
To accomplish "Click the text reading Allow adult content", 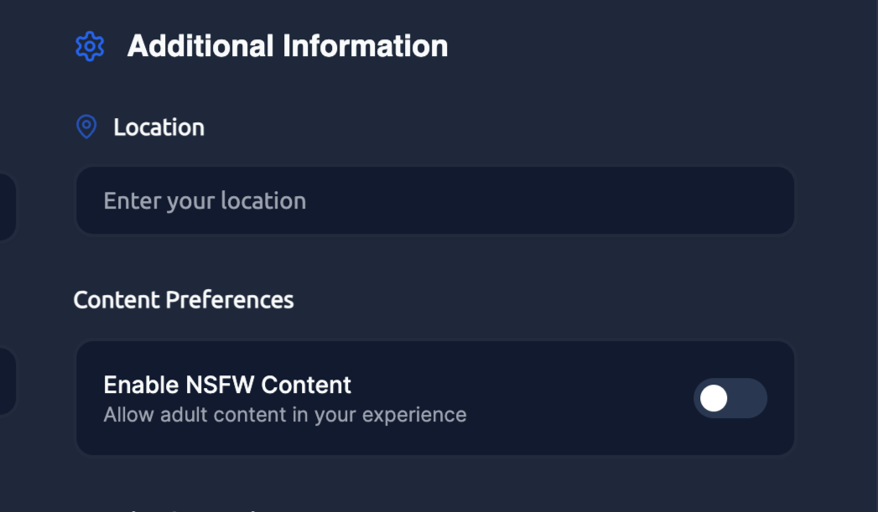I will [285, 414].
